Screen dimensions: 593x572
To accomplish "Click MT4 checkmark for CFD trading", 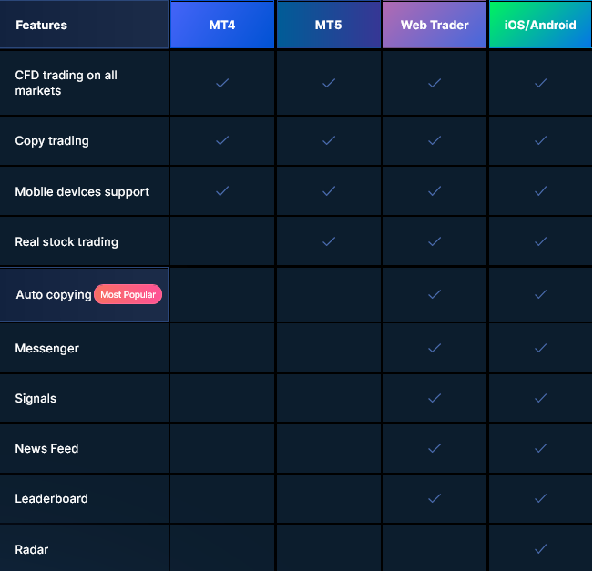I will (221, 83).
